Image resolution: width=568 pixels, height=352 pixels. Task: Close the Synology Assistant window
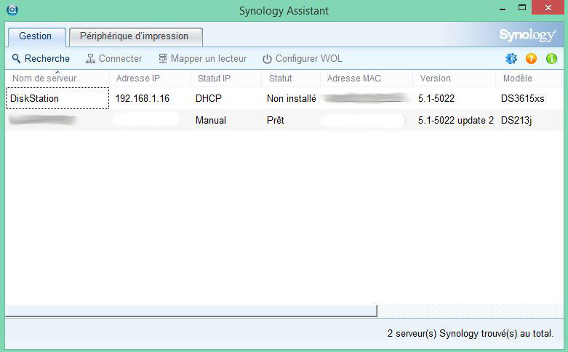point(548,7)
